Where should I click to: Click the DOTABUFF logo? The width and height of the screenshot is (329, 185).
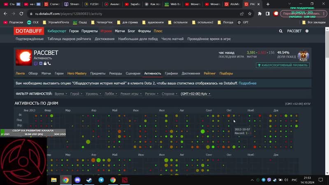[x=29, y=31]
